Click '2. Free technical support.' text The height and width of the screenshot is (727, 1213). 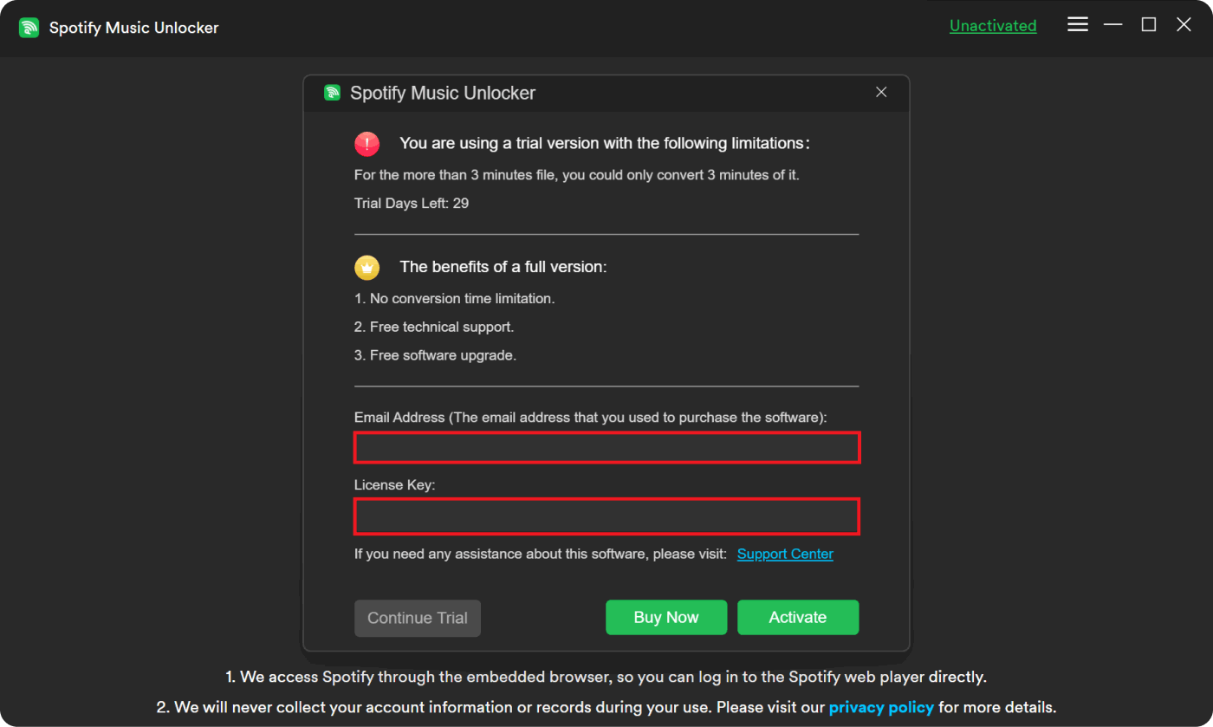click(434, 327)
